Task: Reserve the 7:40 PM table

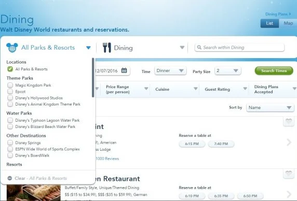Action: pyautogui.click(x=221, y=144)
